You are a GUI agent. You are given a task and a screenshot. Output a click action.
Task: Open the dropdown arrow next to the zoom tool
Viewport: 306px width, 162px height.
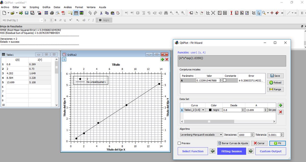tap(268, 13)
